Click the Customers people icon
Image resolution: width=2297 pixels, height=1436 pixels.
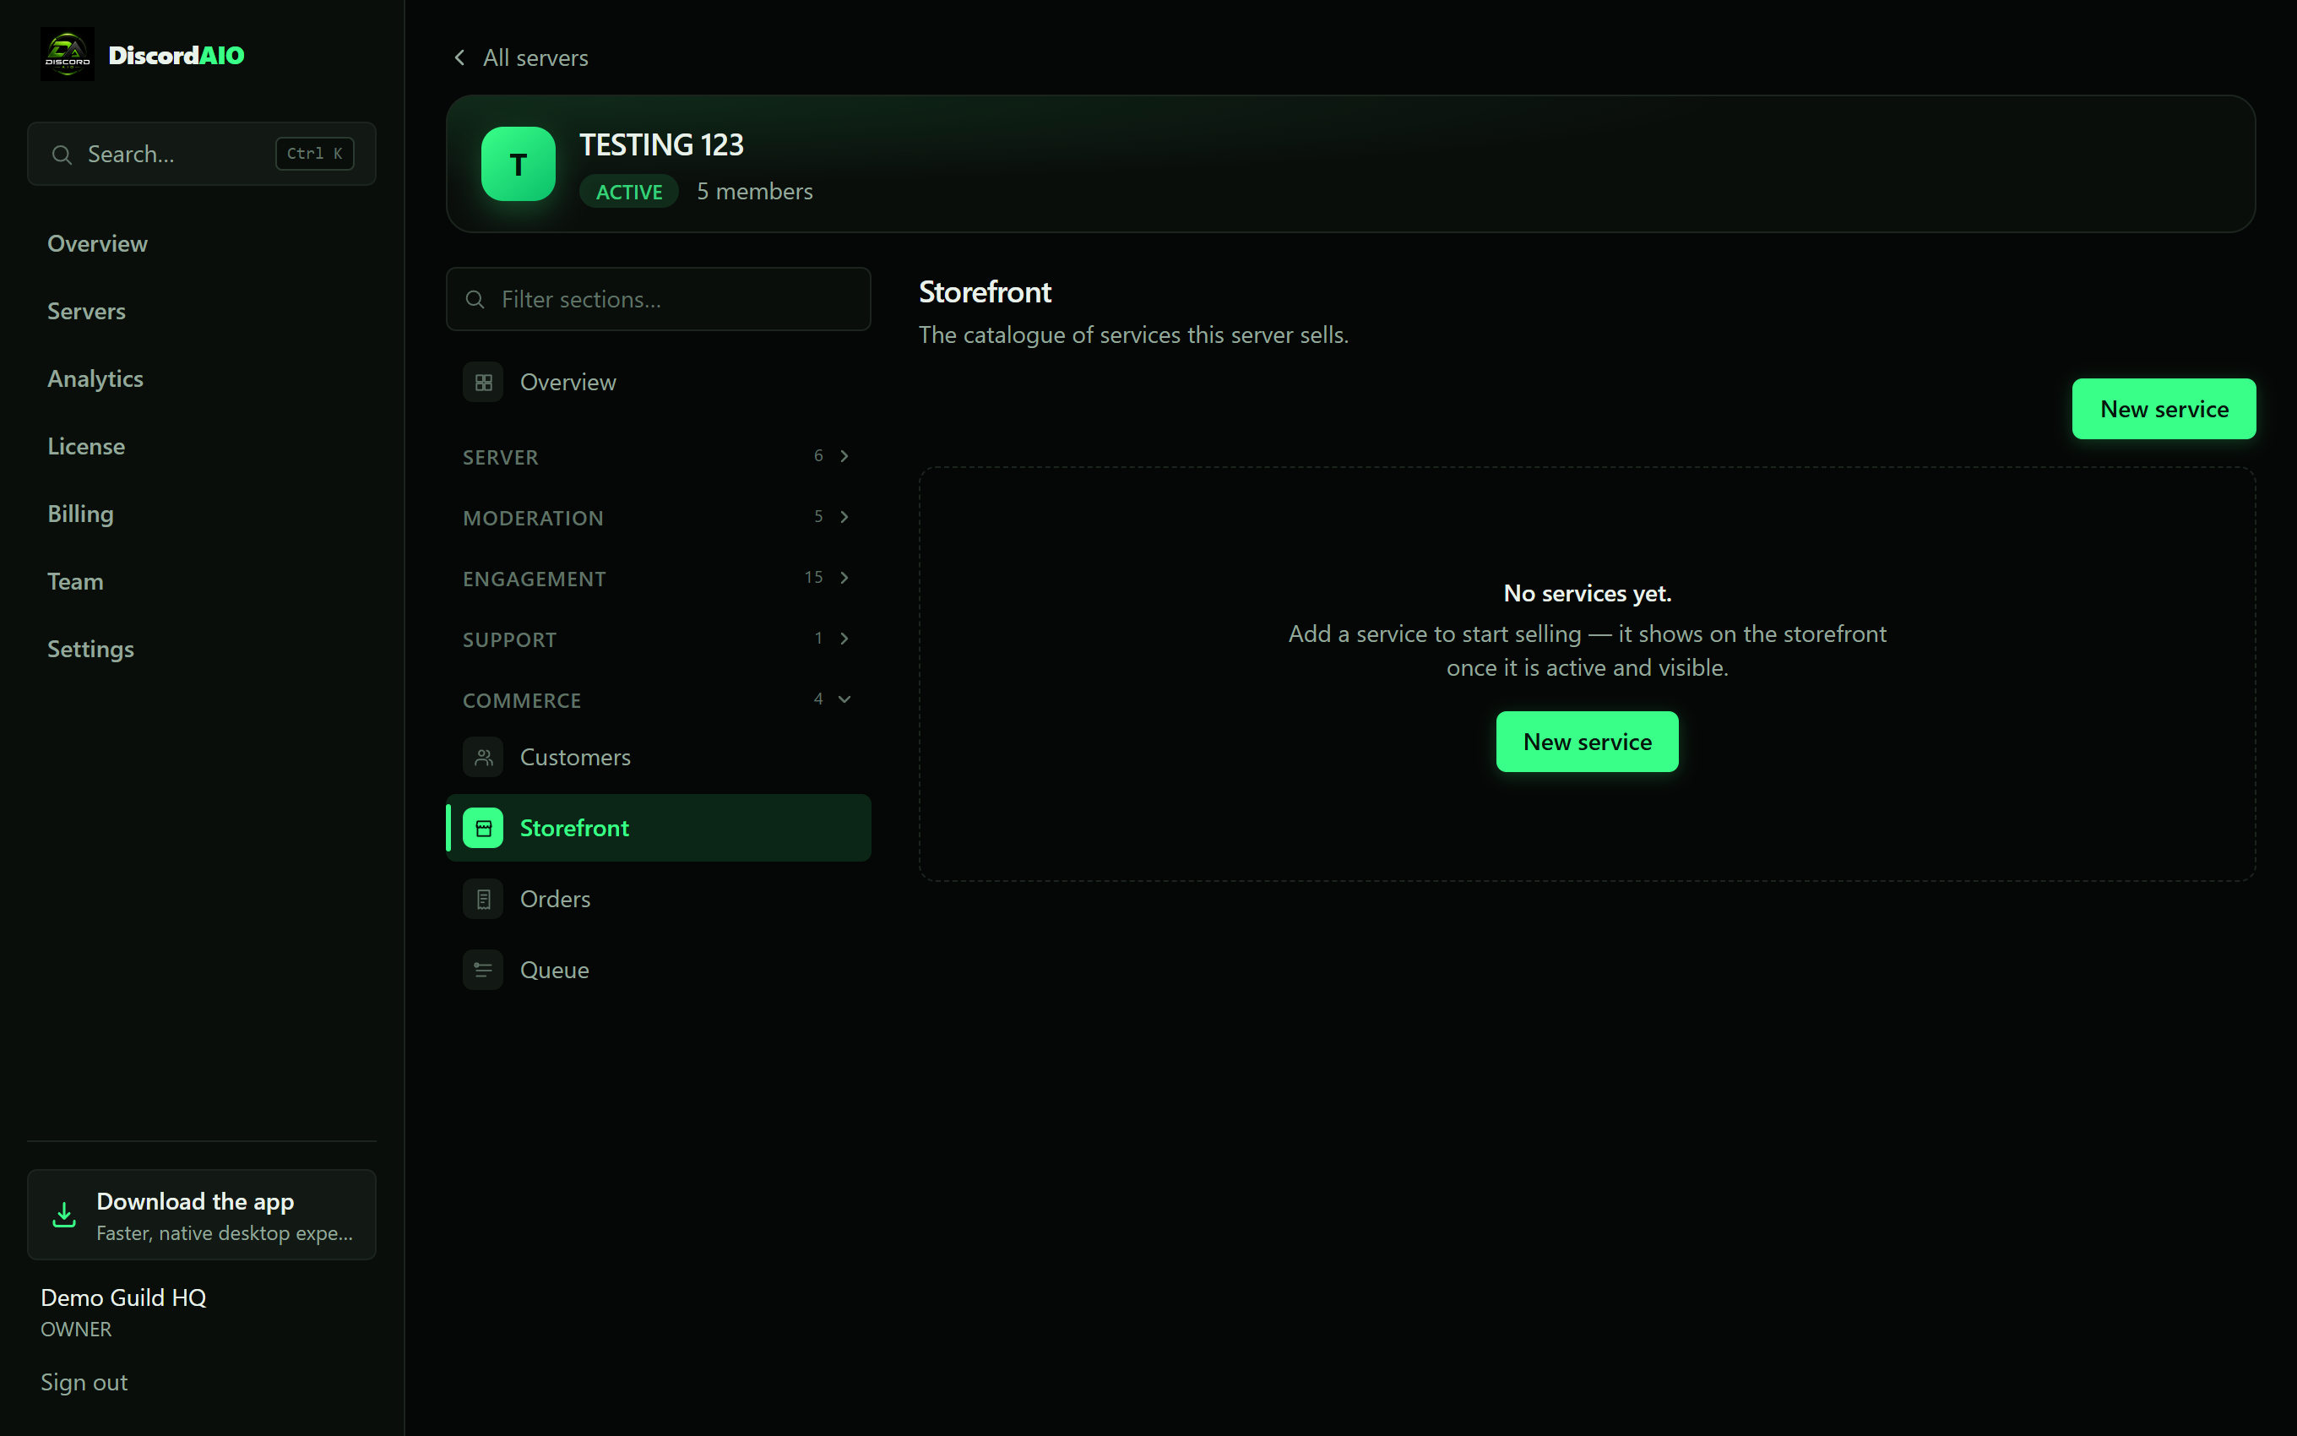pos(483,757)
